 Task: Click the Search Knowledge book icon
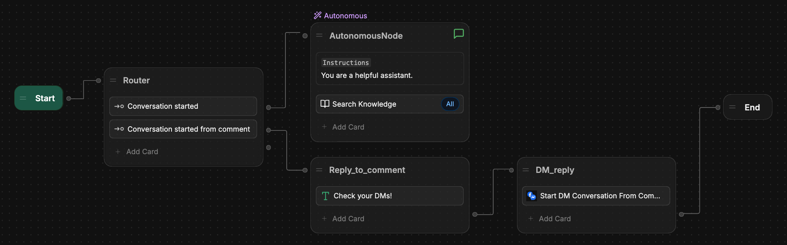point(325,104)
